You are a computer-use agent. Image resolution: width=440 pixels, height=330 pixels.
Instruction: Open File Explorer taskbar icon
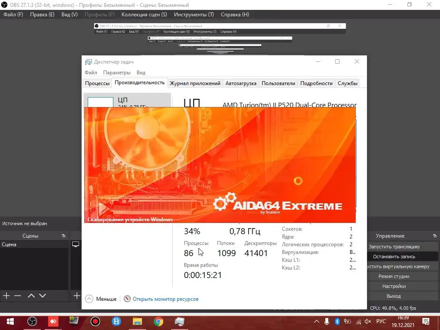137,321
